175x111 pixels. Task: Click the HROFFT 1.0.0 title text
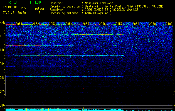point(22,2)
